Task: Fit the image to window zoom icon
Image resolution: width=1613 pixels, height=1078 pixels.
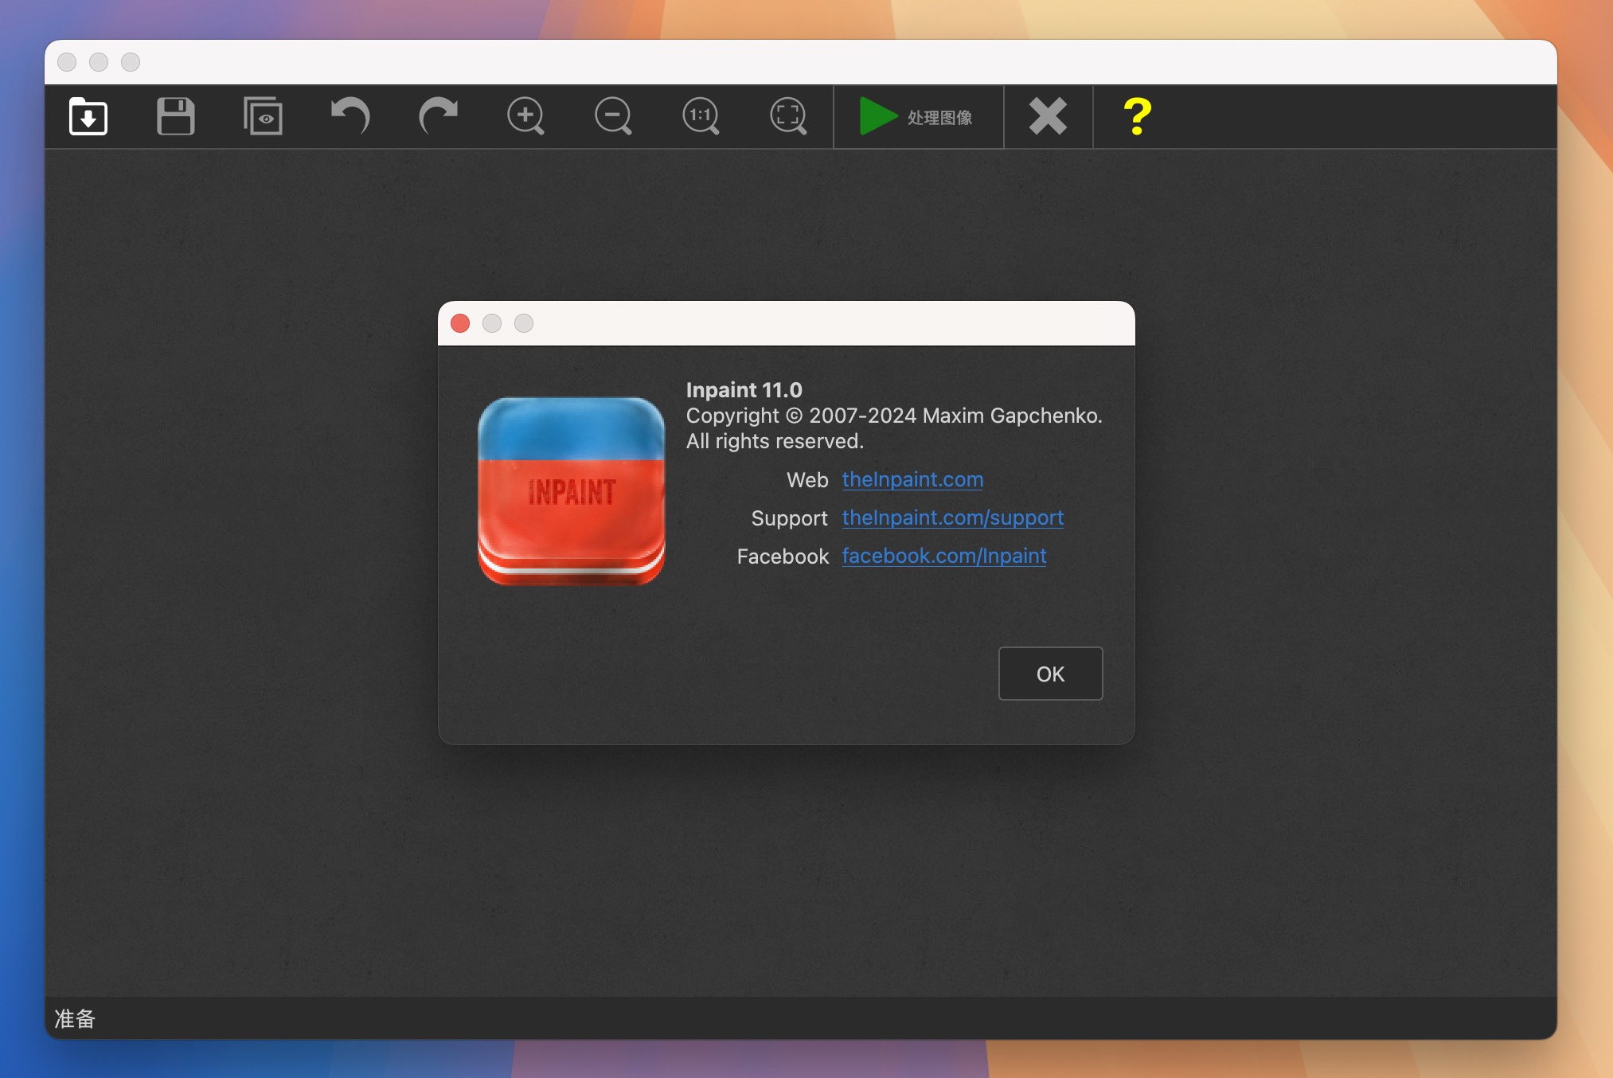Action: click(x=788, y=117)
